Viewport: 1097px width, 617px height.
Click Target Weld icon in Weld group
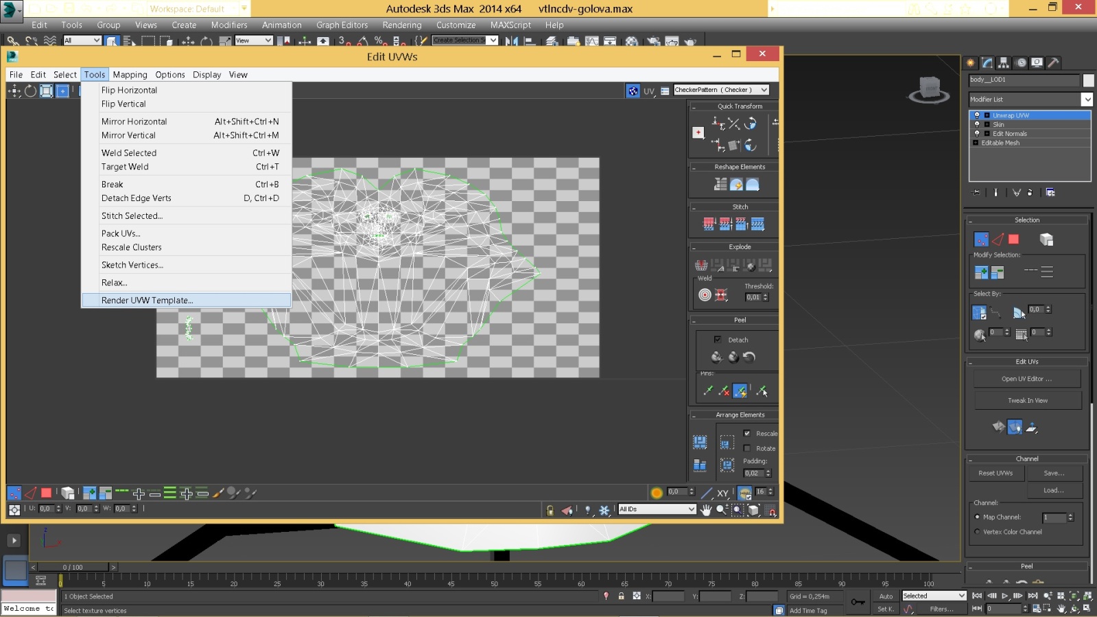(x=705, y=295)
